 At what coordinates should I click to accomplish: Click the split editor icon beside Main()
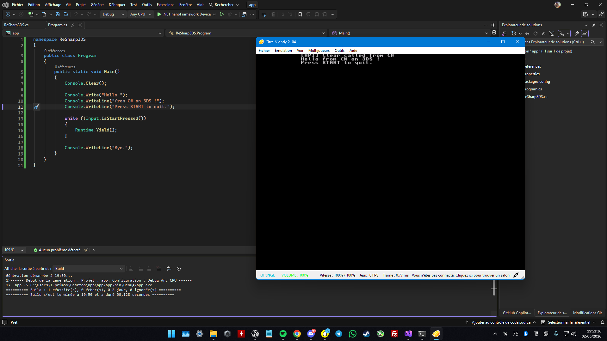click(494, 33)
